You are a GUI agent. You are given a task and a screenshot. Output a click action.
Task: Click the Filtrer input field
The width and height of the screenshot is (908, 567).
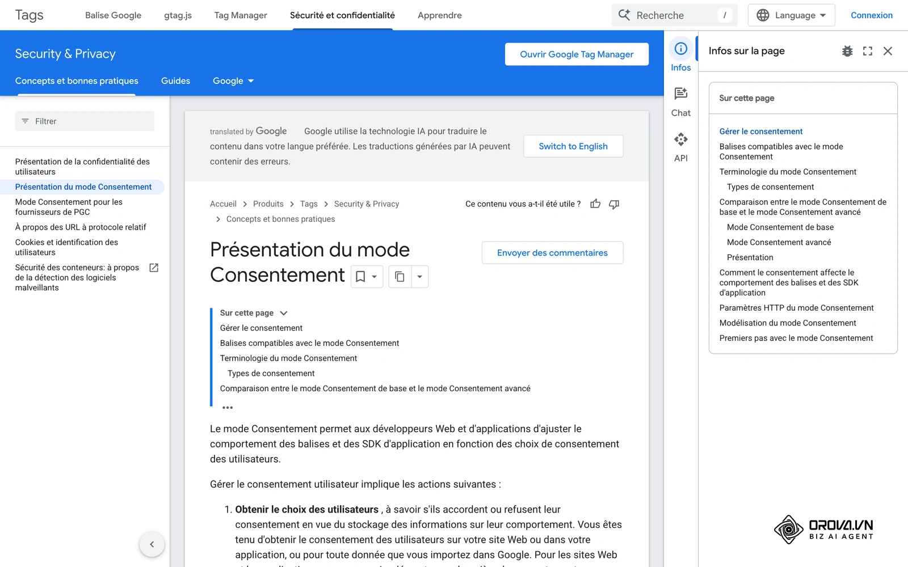tap(85, 121)
